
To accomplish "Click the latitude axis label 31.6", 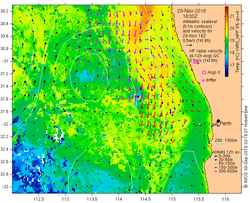I will click(4, 99).
